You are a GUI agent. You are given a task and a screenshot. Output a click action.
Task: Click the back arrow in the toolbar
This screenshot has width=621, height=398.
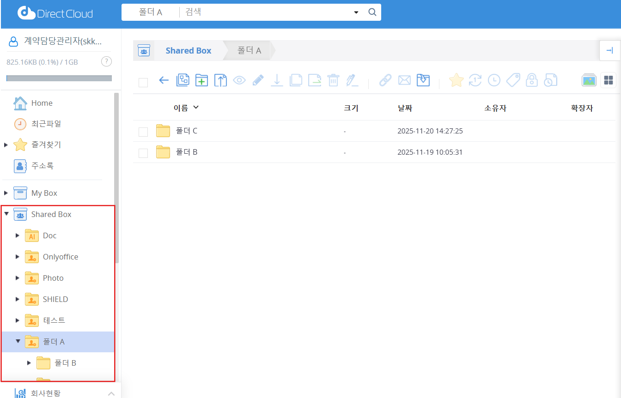pyautogui.click(x=164, y=80)
